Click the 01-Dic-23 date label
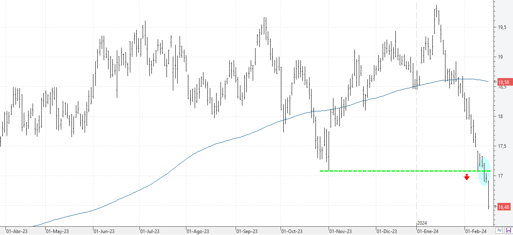 (x=387, y=231)
